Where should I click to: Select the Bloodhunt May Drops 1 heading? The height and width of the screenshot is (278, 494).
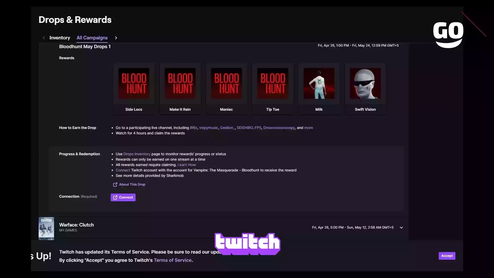point(85,47)
